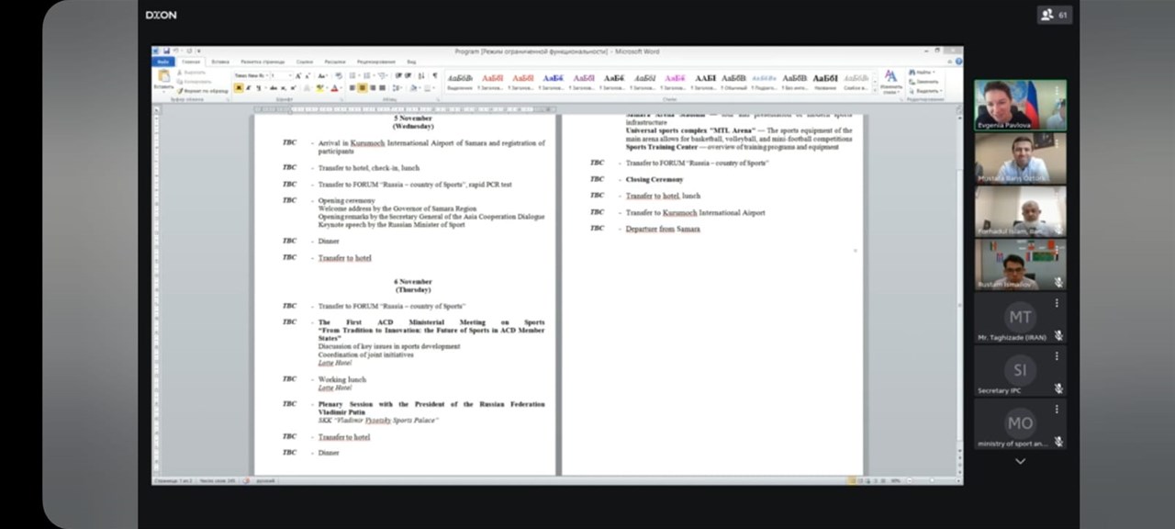Switch to the Mailings ribbon tab
This screenshot has height=529, width=1175.
point(335,62)
